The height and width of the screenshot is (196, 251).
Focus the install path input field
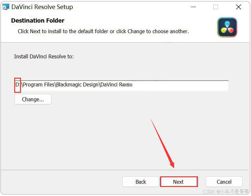pos(121,86)
